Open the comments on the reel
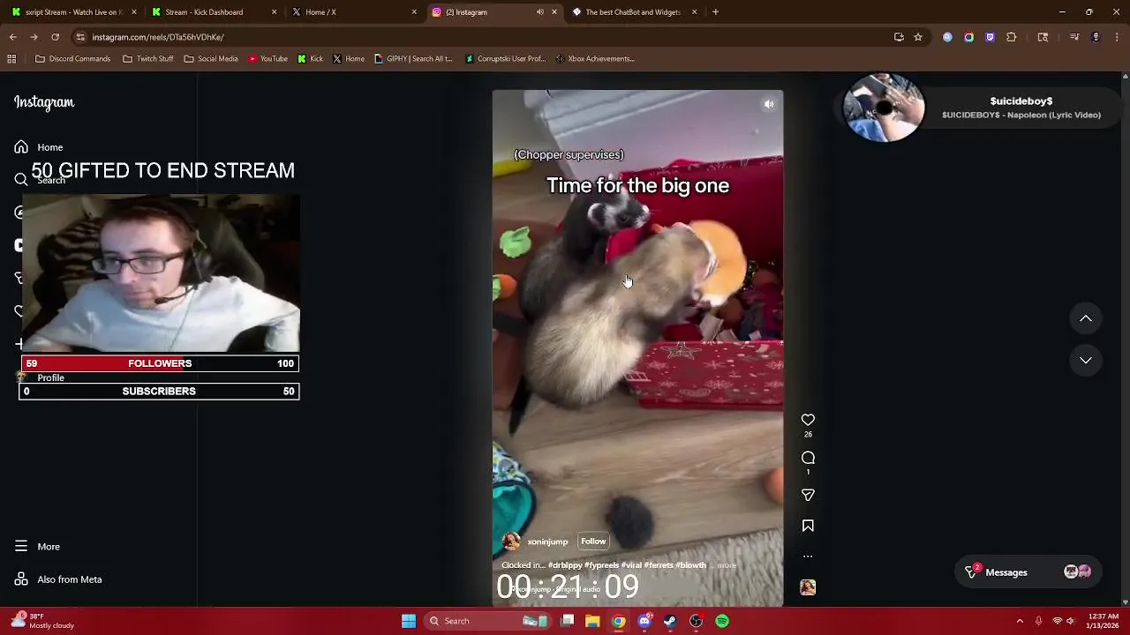The image size is (1130, 635). coord(808,458)
